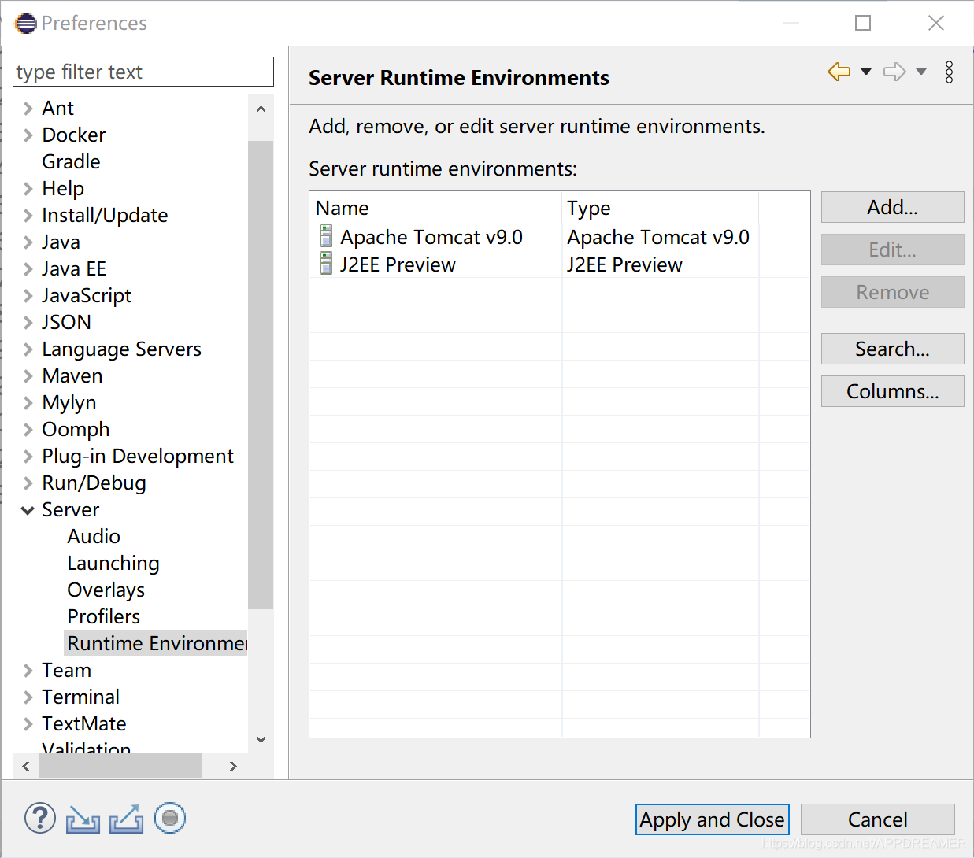Open the forward history dropdown arrow
Viewport: 974px width, 858px height.
(921, 72)
